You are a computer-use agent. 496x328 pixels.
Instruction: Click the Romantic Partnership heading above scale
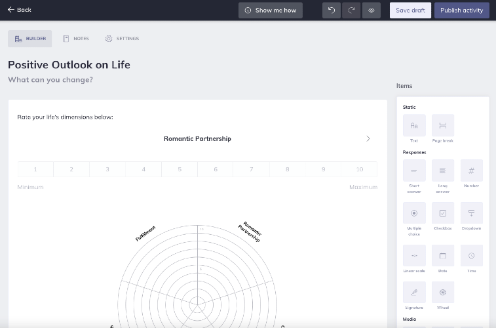tap(197, 138)
